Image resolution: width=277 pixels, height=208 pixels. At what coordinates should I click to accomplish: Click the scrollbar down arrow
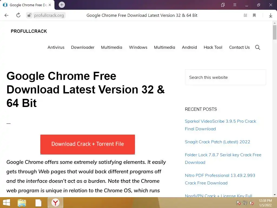tap(275, 195)
